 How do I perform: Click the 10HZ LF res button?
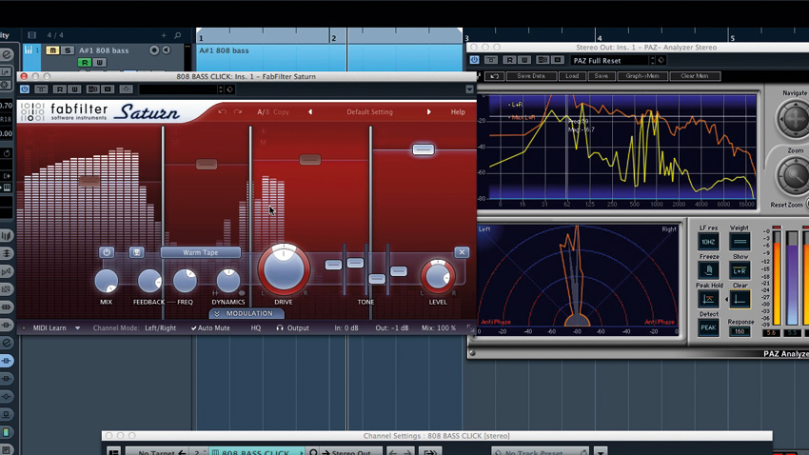click(708, 242)
